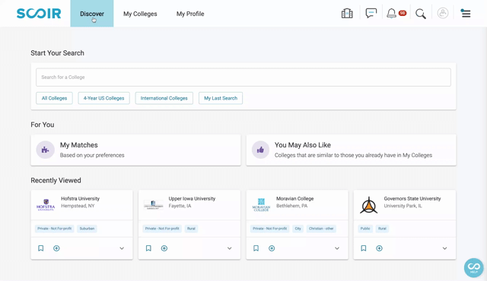The image size is (487, 281).
Task: Click the Upper Iowa University logo
Action: [x=154, y=205]
